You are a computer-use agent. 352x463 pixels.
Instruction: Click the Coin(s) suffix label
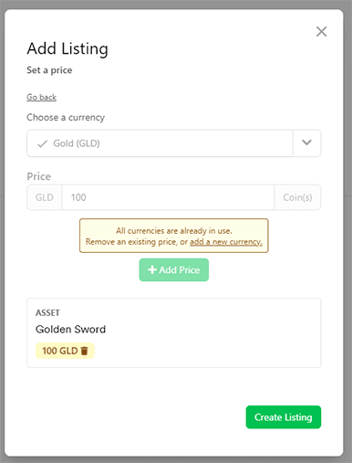297,197
